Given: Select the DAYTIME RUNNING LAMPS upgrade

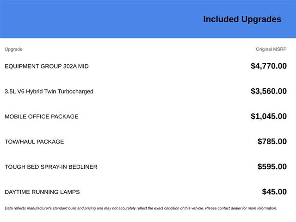Looking at the screenshot, I should point(42,192).
